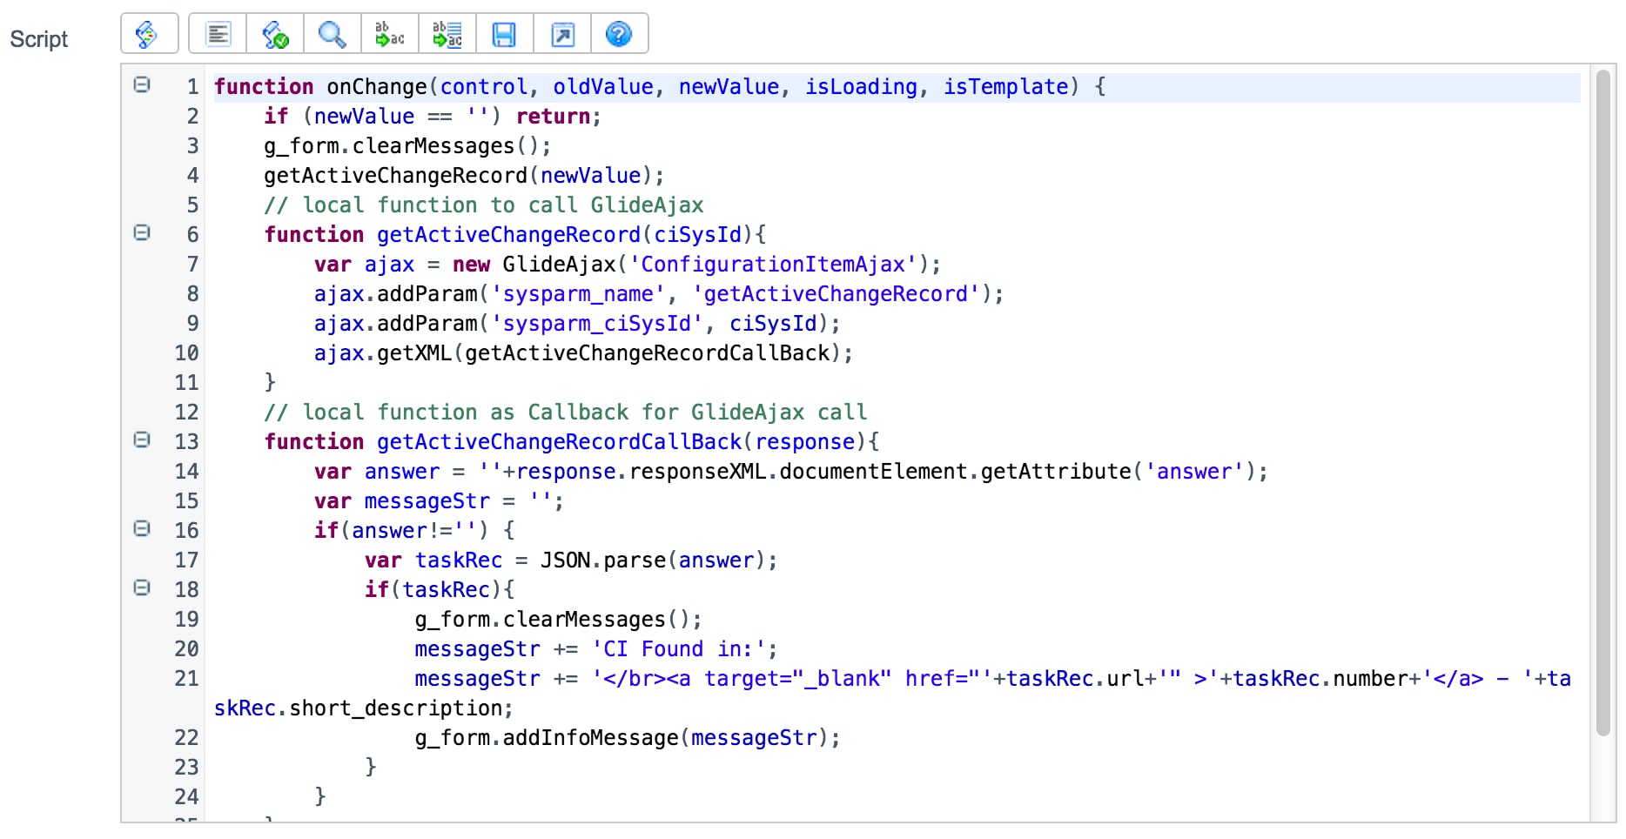Image resolution: width=1626 pixels, height=839 pixels.
Task: Collapse getActiveChangeRecord function at line 6
Action: (142, 232)
